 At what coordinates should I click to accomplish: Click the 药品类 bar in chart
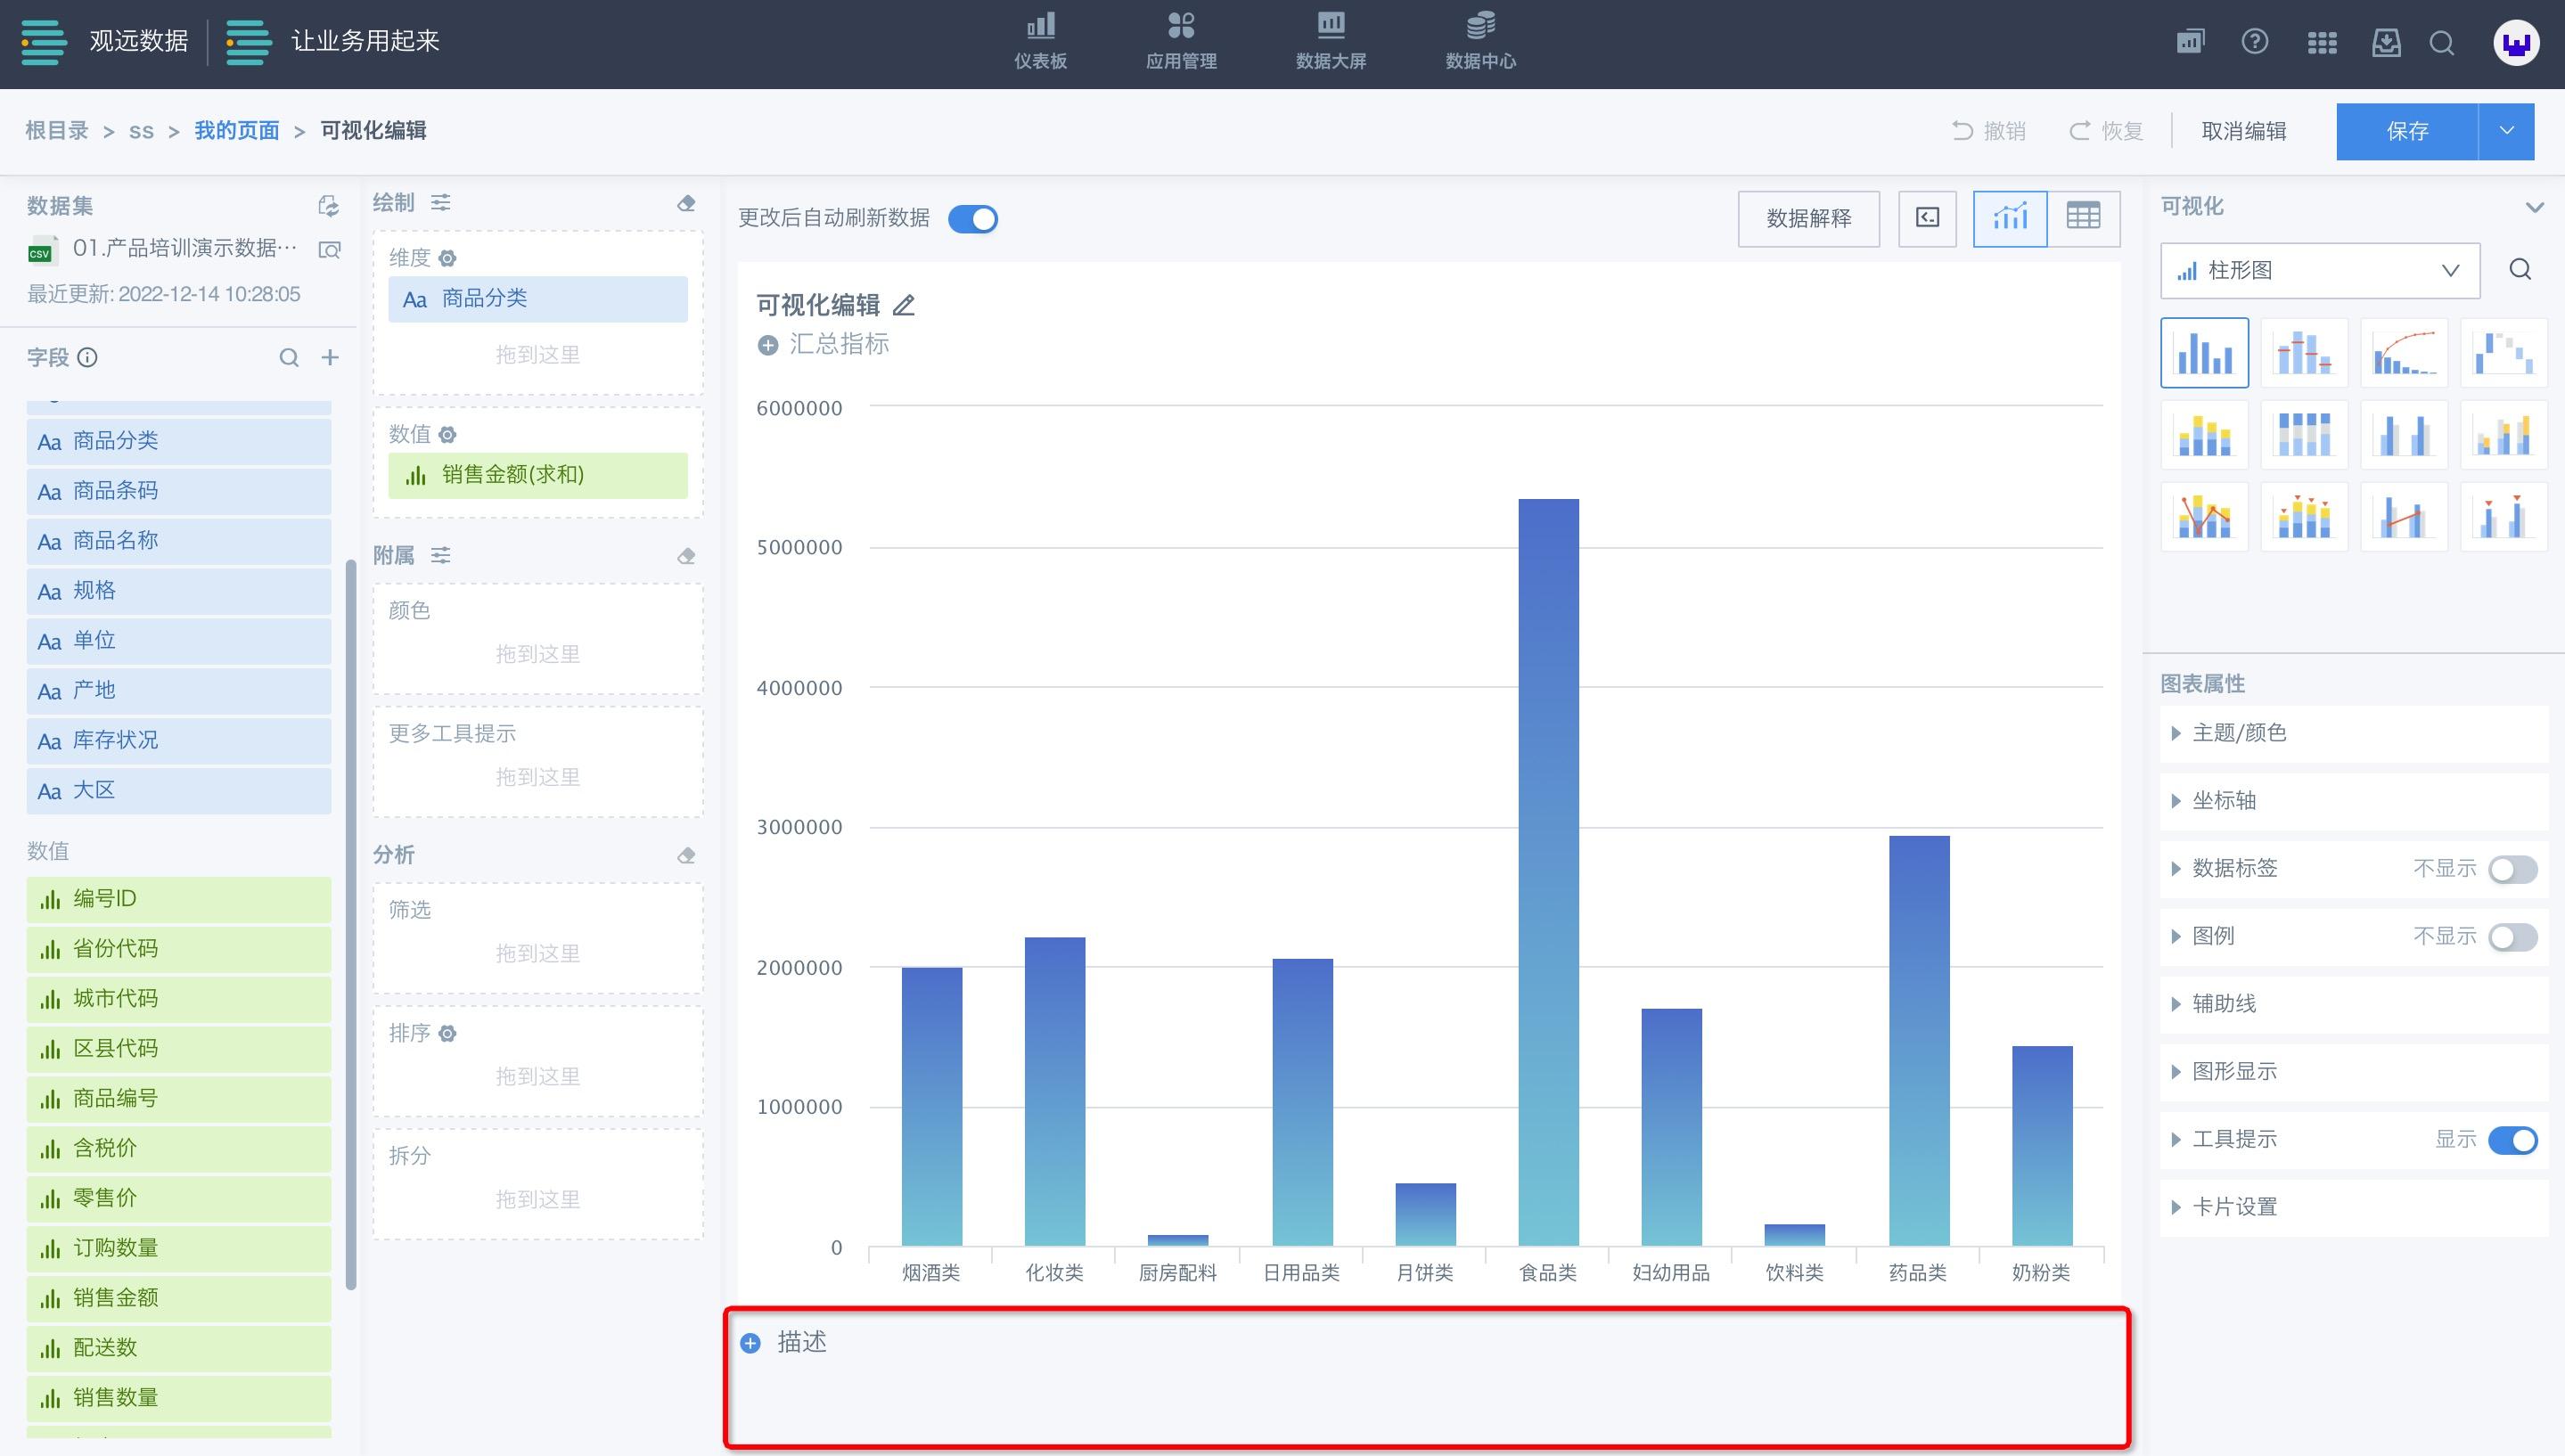tap(1918, 1041)
